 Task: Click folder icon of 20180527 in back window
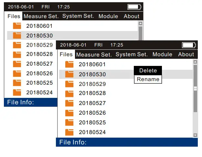pyautogui.click(x=17, y=64)
